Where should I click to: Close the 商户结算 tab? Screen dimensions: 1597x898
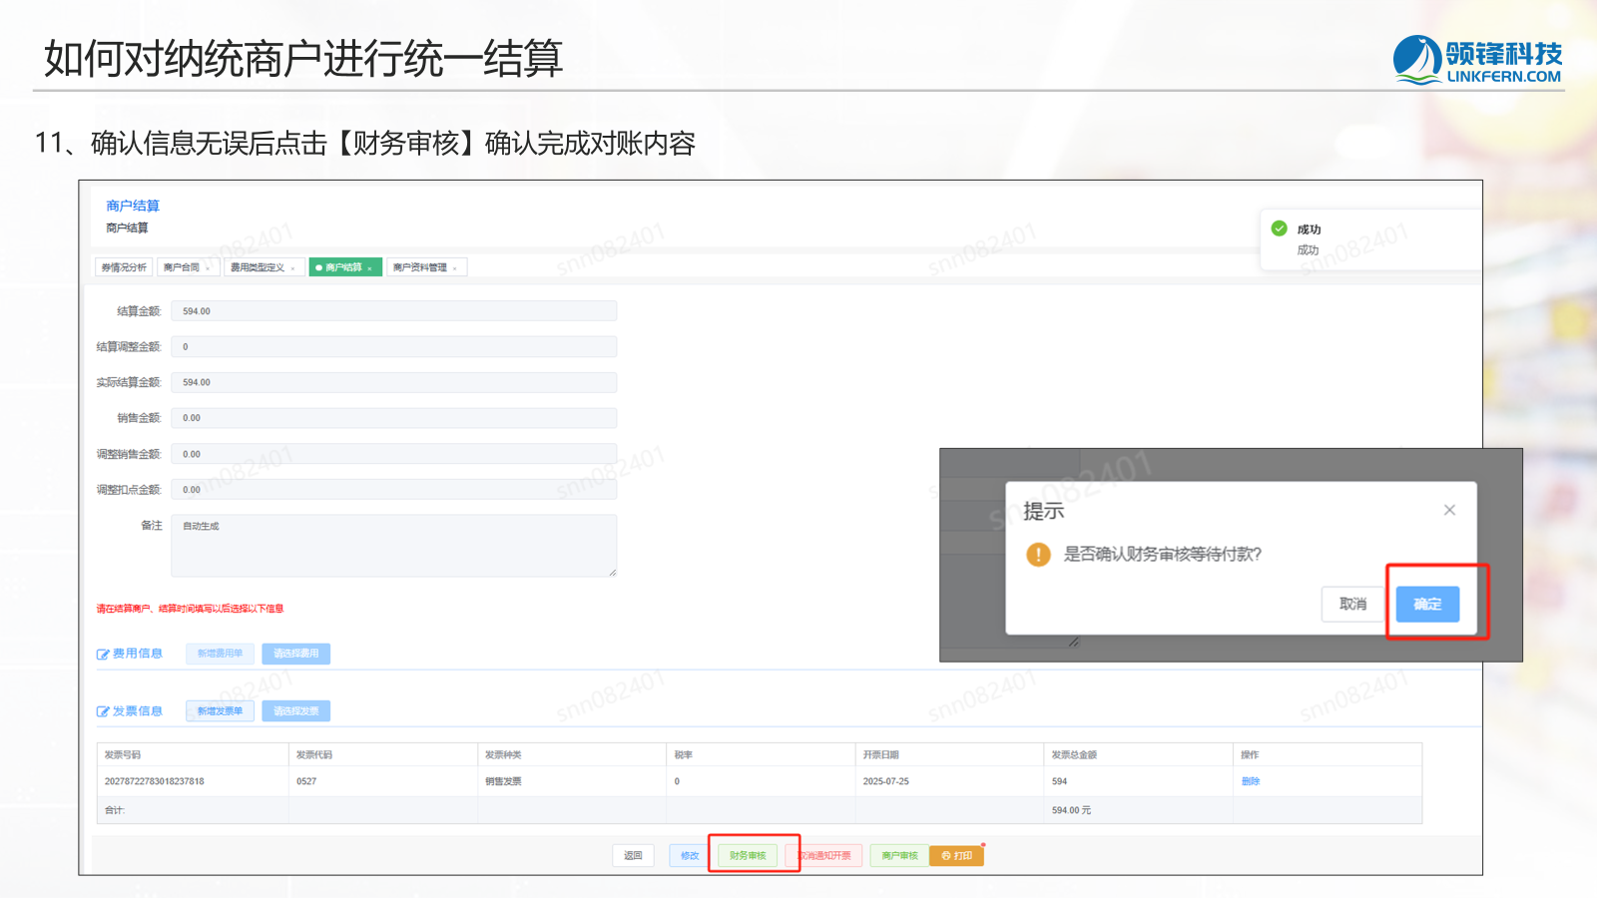pyautogui.click(x=369, y=268)
